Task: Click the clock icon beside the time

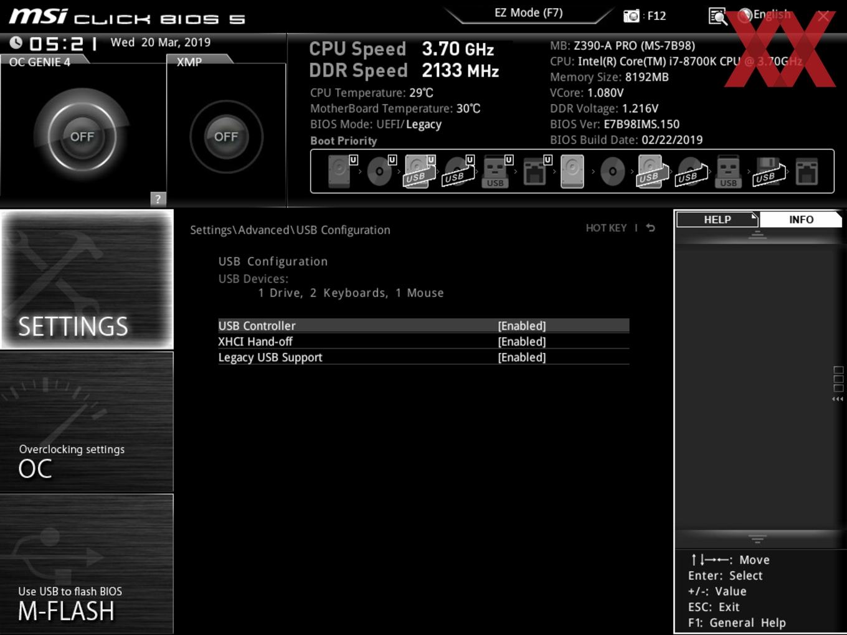Action: pos(16,42)
